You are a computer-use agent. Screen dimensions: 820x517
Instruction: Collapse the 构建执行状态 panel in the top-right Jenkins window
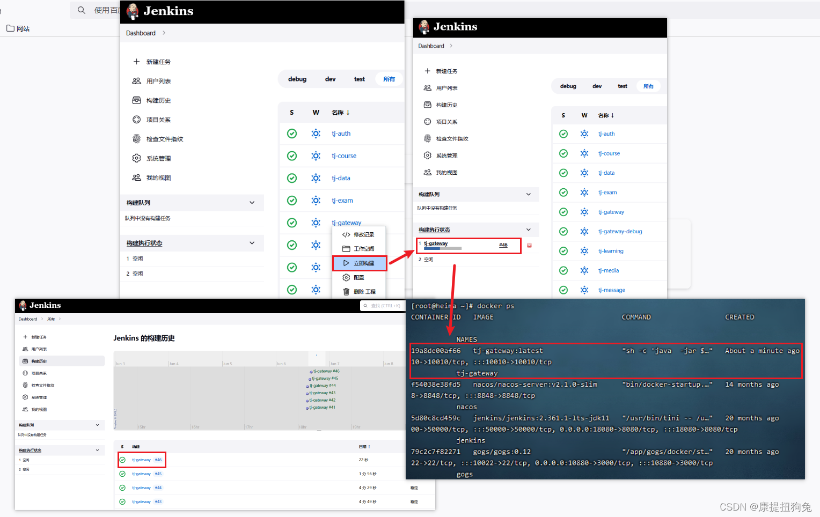(529, 230)
